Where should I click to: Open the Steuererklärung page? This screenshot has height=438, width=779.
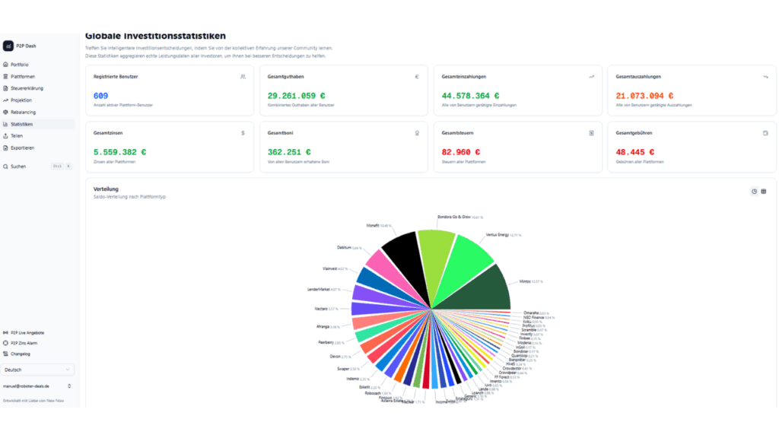[x=27, y=88]
